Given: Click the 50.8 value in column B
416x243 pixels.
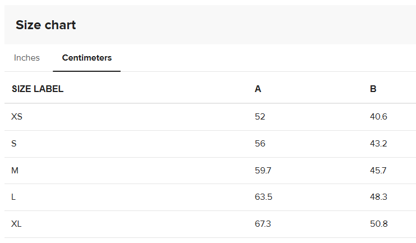Looking at the screenshot, I should coord(378,224).
